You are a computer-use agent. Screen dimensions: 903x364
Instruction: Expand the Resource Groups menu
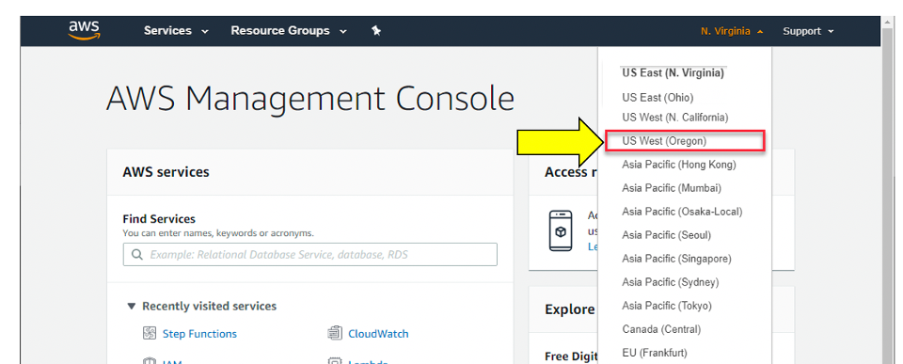pos(289,31)
